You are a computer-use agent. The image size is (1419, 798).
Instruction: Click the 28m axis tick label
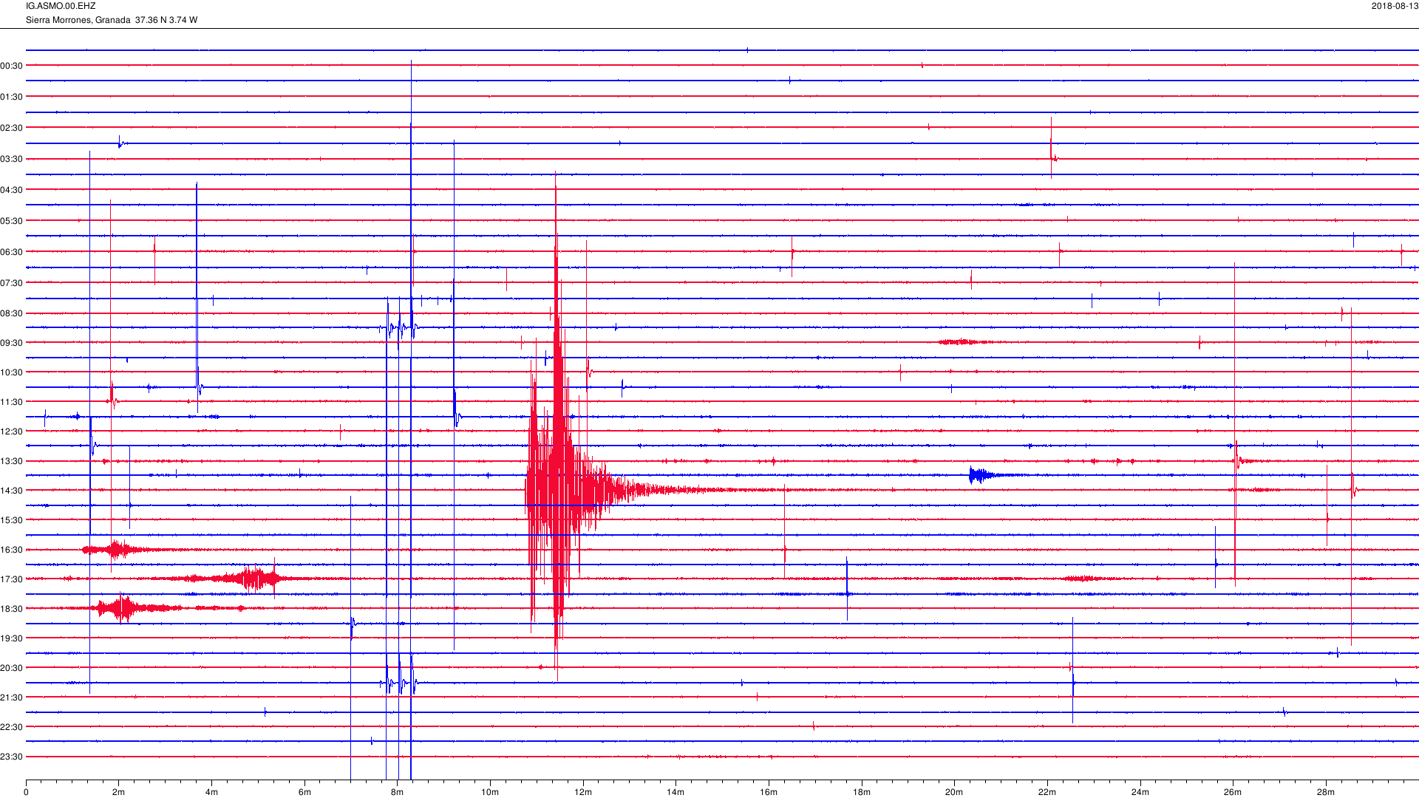1326,792
